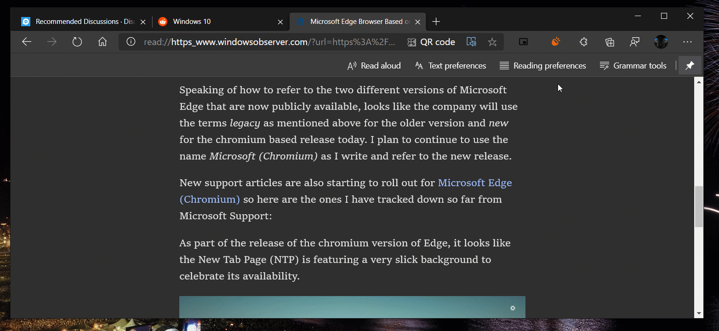Click the page scrollbar thumb
This screenshot has width=719, height=331.
[x=699, y=206]
